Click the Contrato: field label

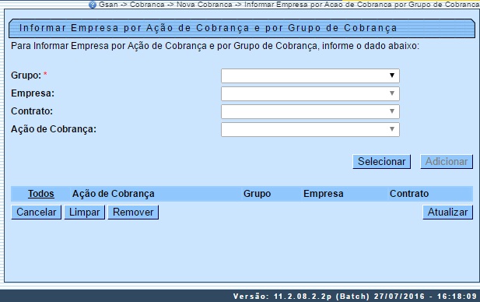(x=32, y=111)
